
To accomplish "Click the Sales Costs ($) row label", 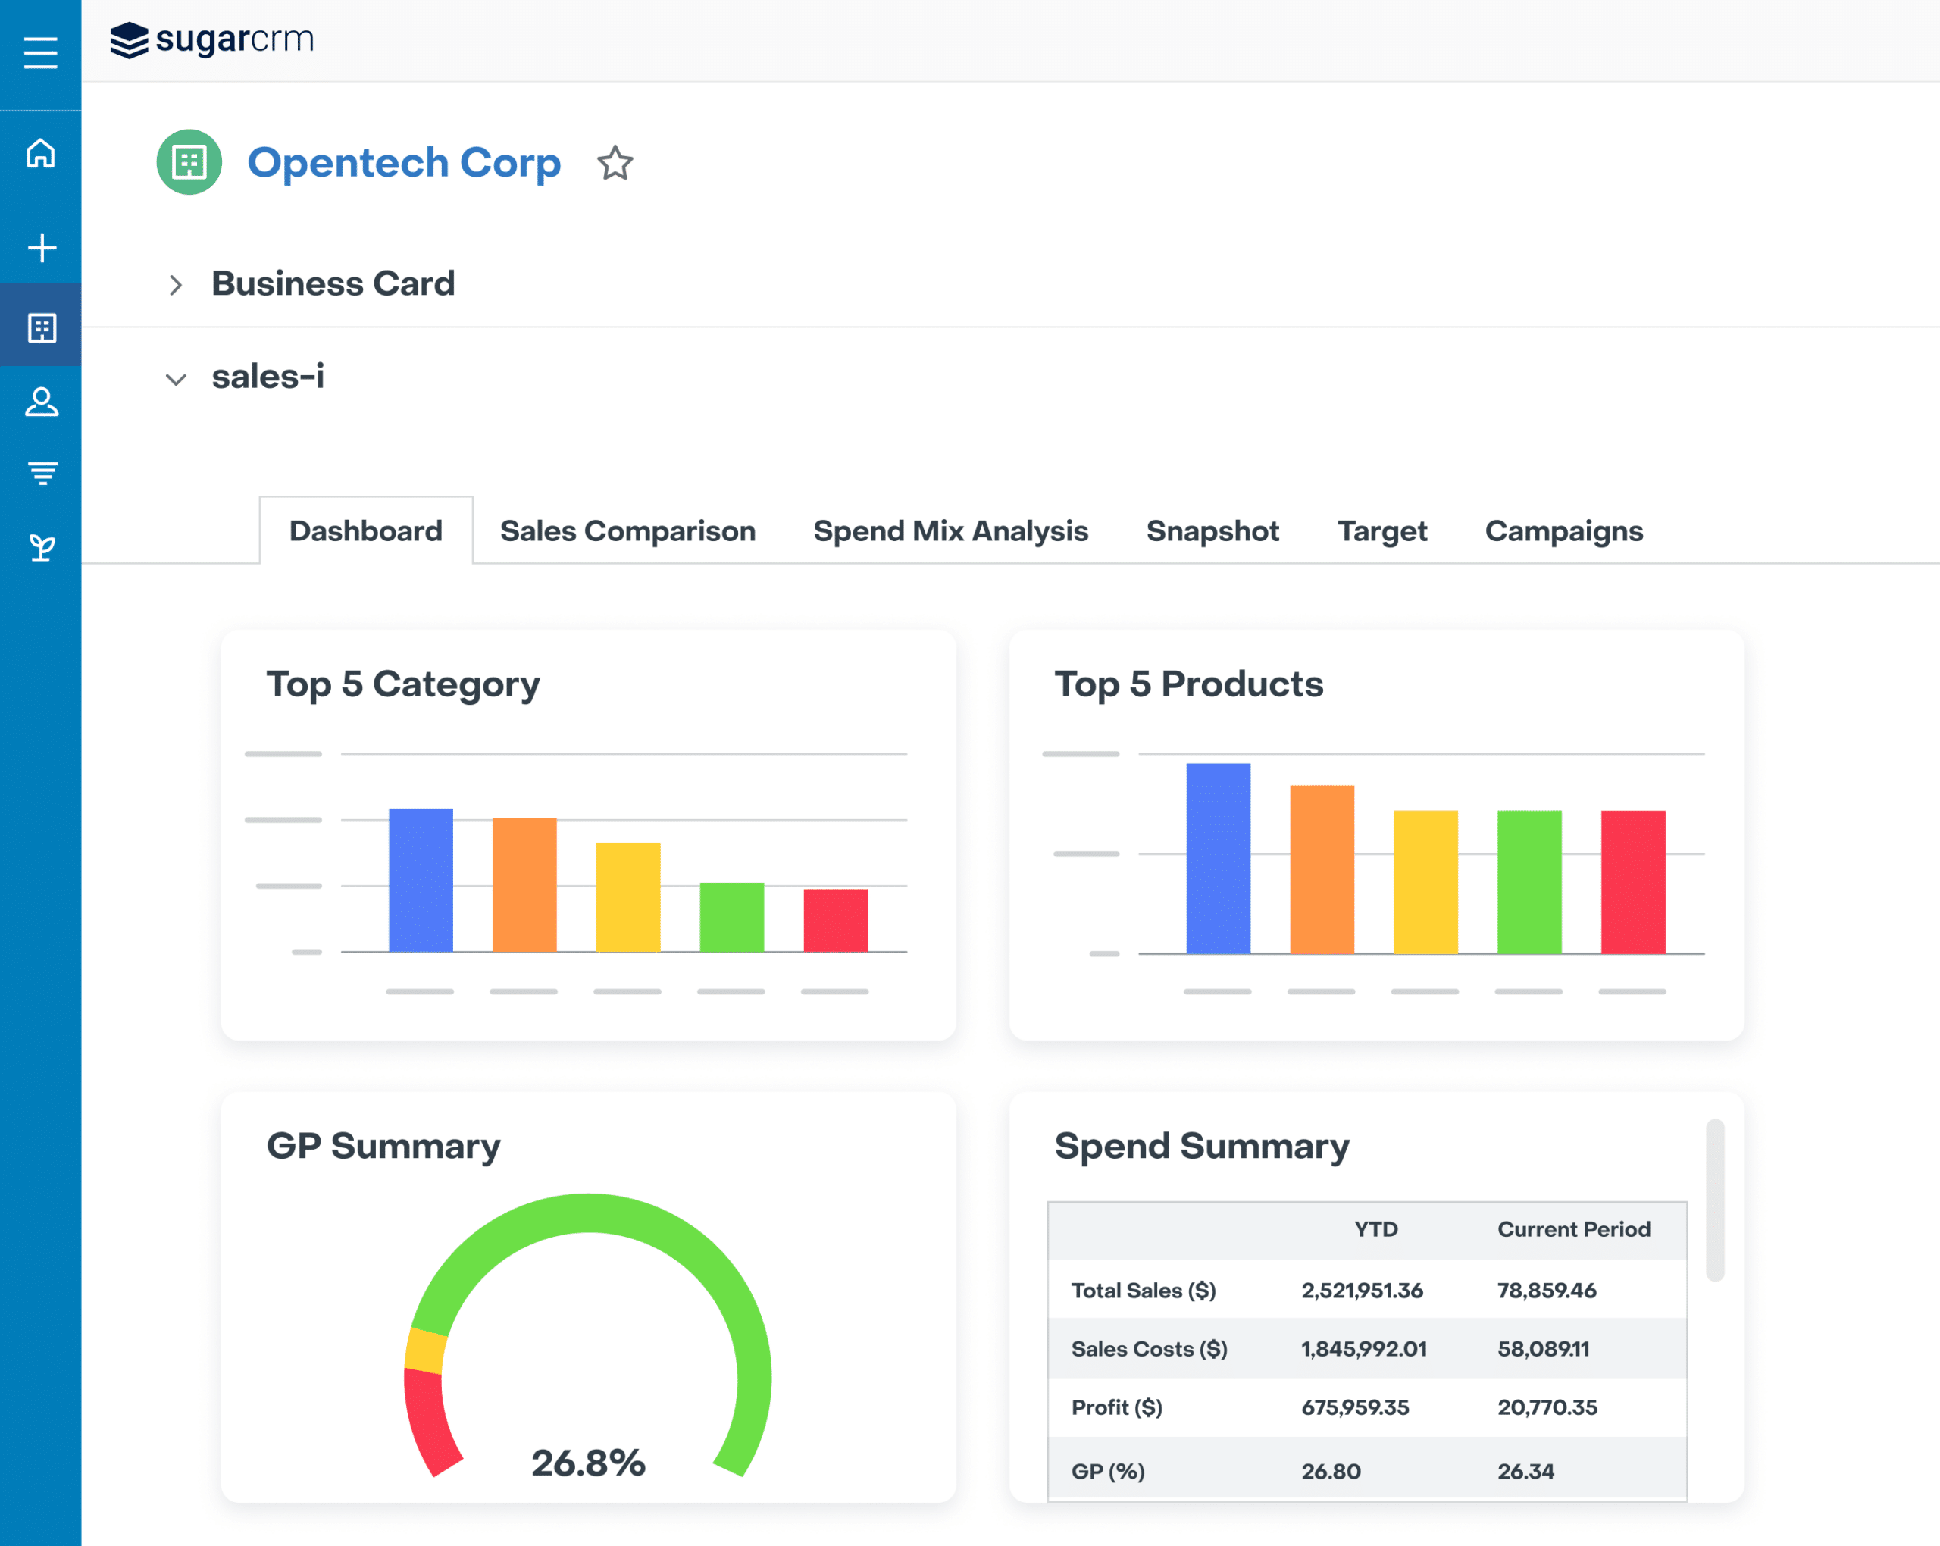I will (1149, 1349).
